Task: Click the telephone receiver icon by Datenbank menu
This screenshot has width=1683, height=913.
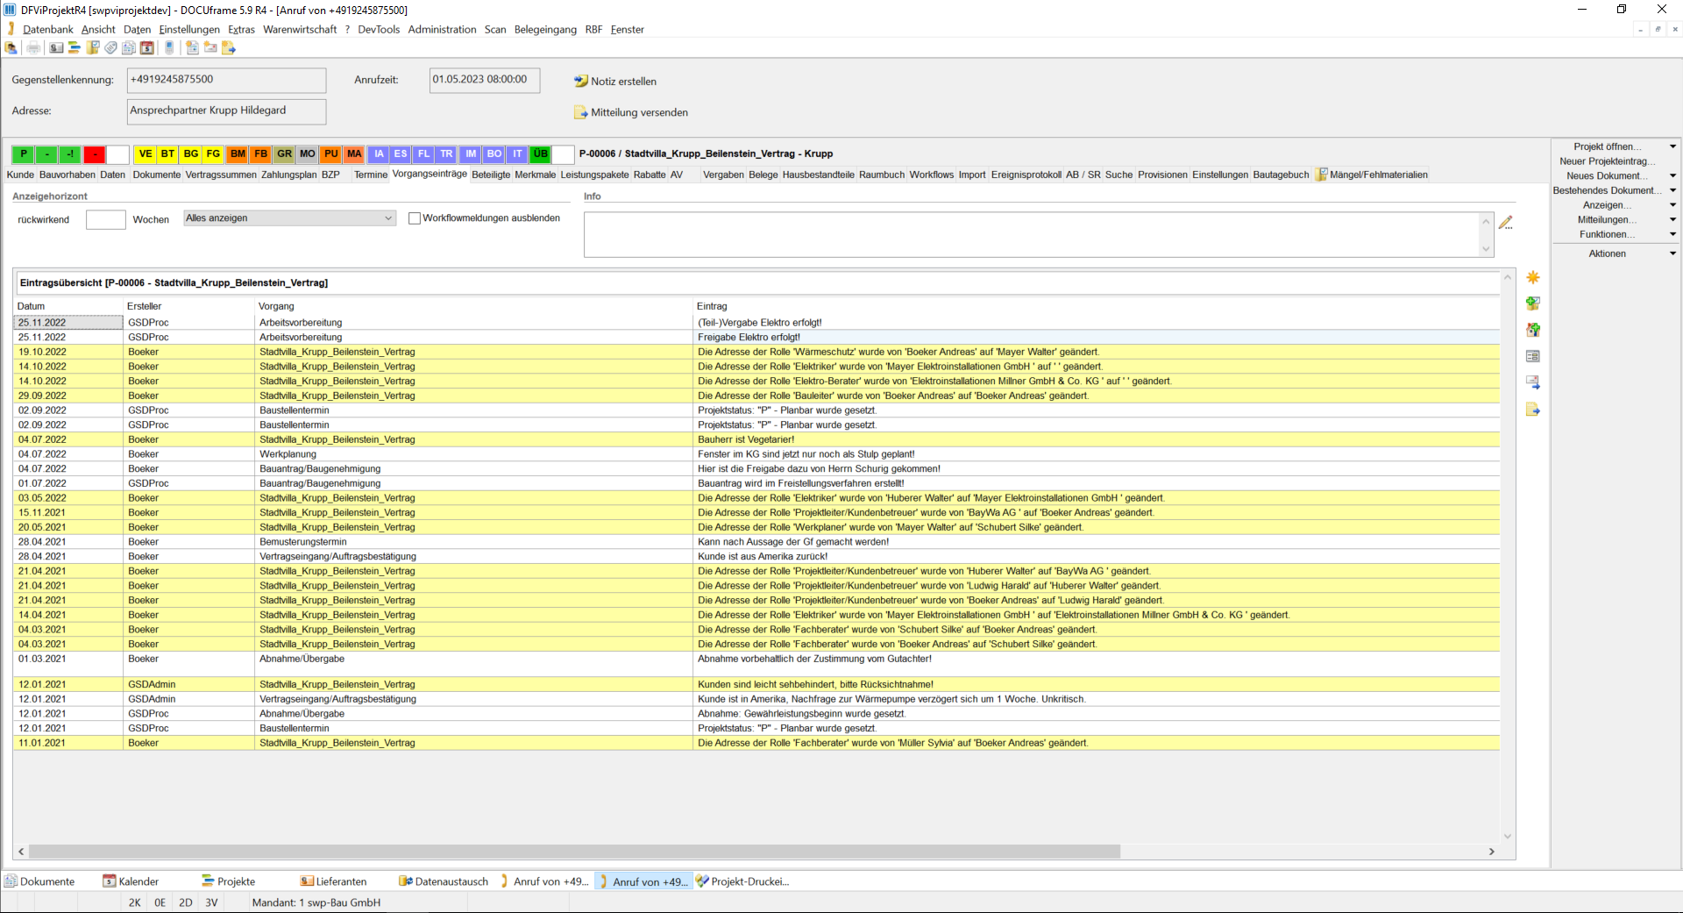Action: (11, 29)
